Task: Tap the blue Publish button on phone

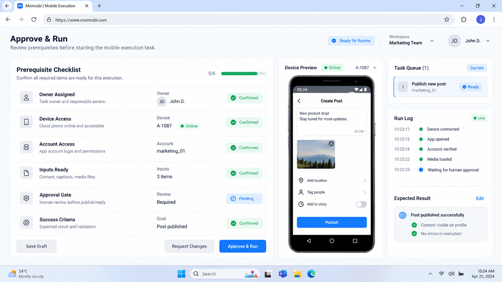Action: point(331,222)
